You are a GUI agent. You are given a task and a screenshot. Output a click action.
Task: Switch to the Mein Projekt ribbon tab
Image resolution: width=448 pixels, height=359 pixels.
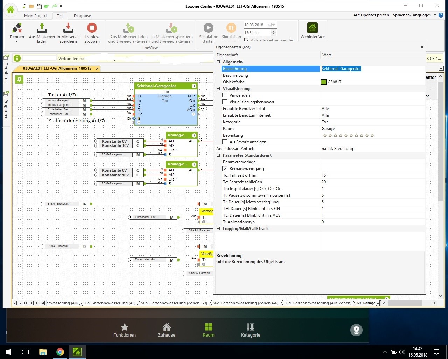pos(35,16)
